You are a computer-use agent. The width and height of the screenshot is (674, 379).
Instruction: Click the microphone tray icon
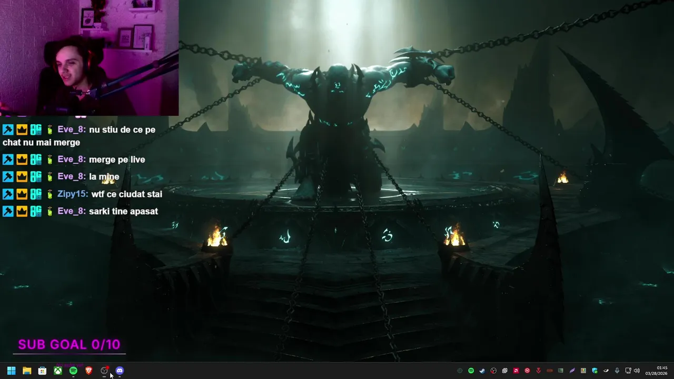(617, 371)
